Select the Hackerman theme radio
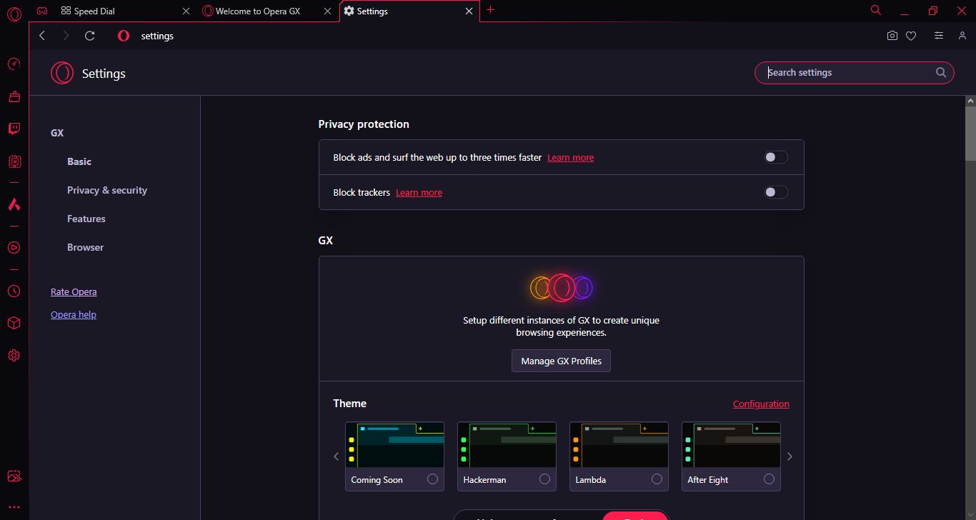The image size is (976, 520). click(x=544, y=479)
